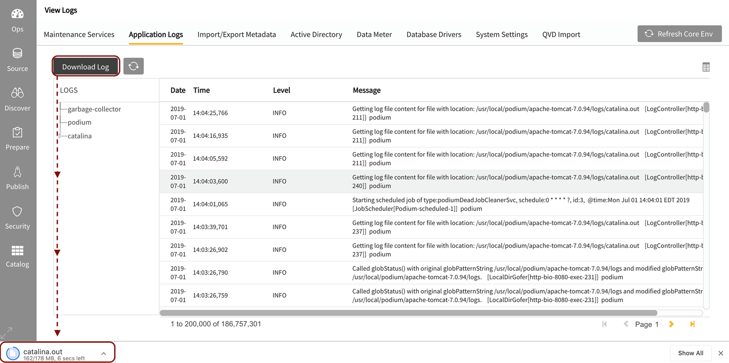This screenshot has height=363, width=729.
Task: Switch to the System Settings tab
Action: 502,34
